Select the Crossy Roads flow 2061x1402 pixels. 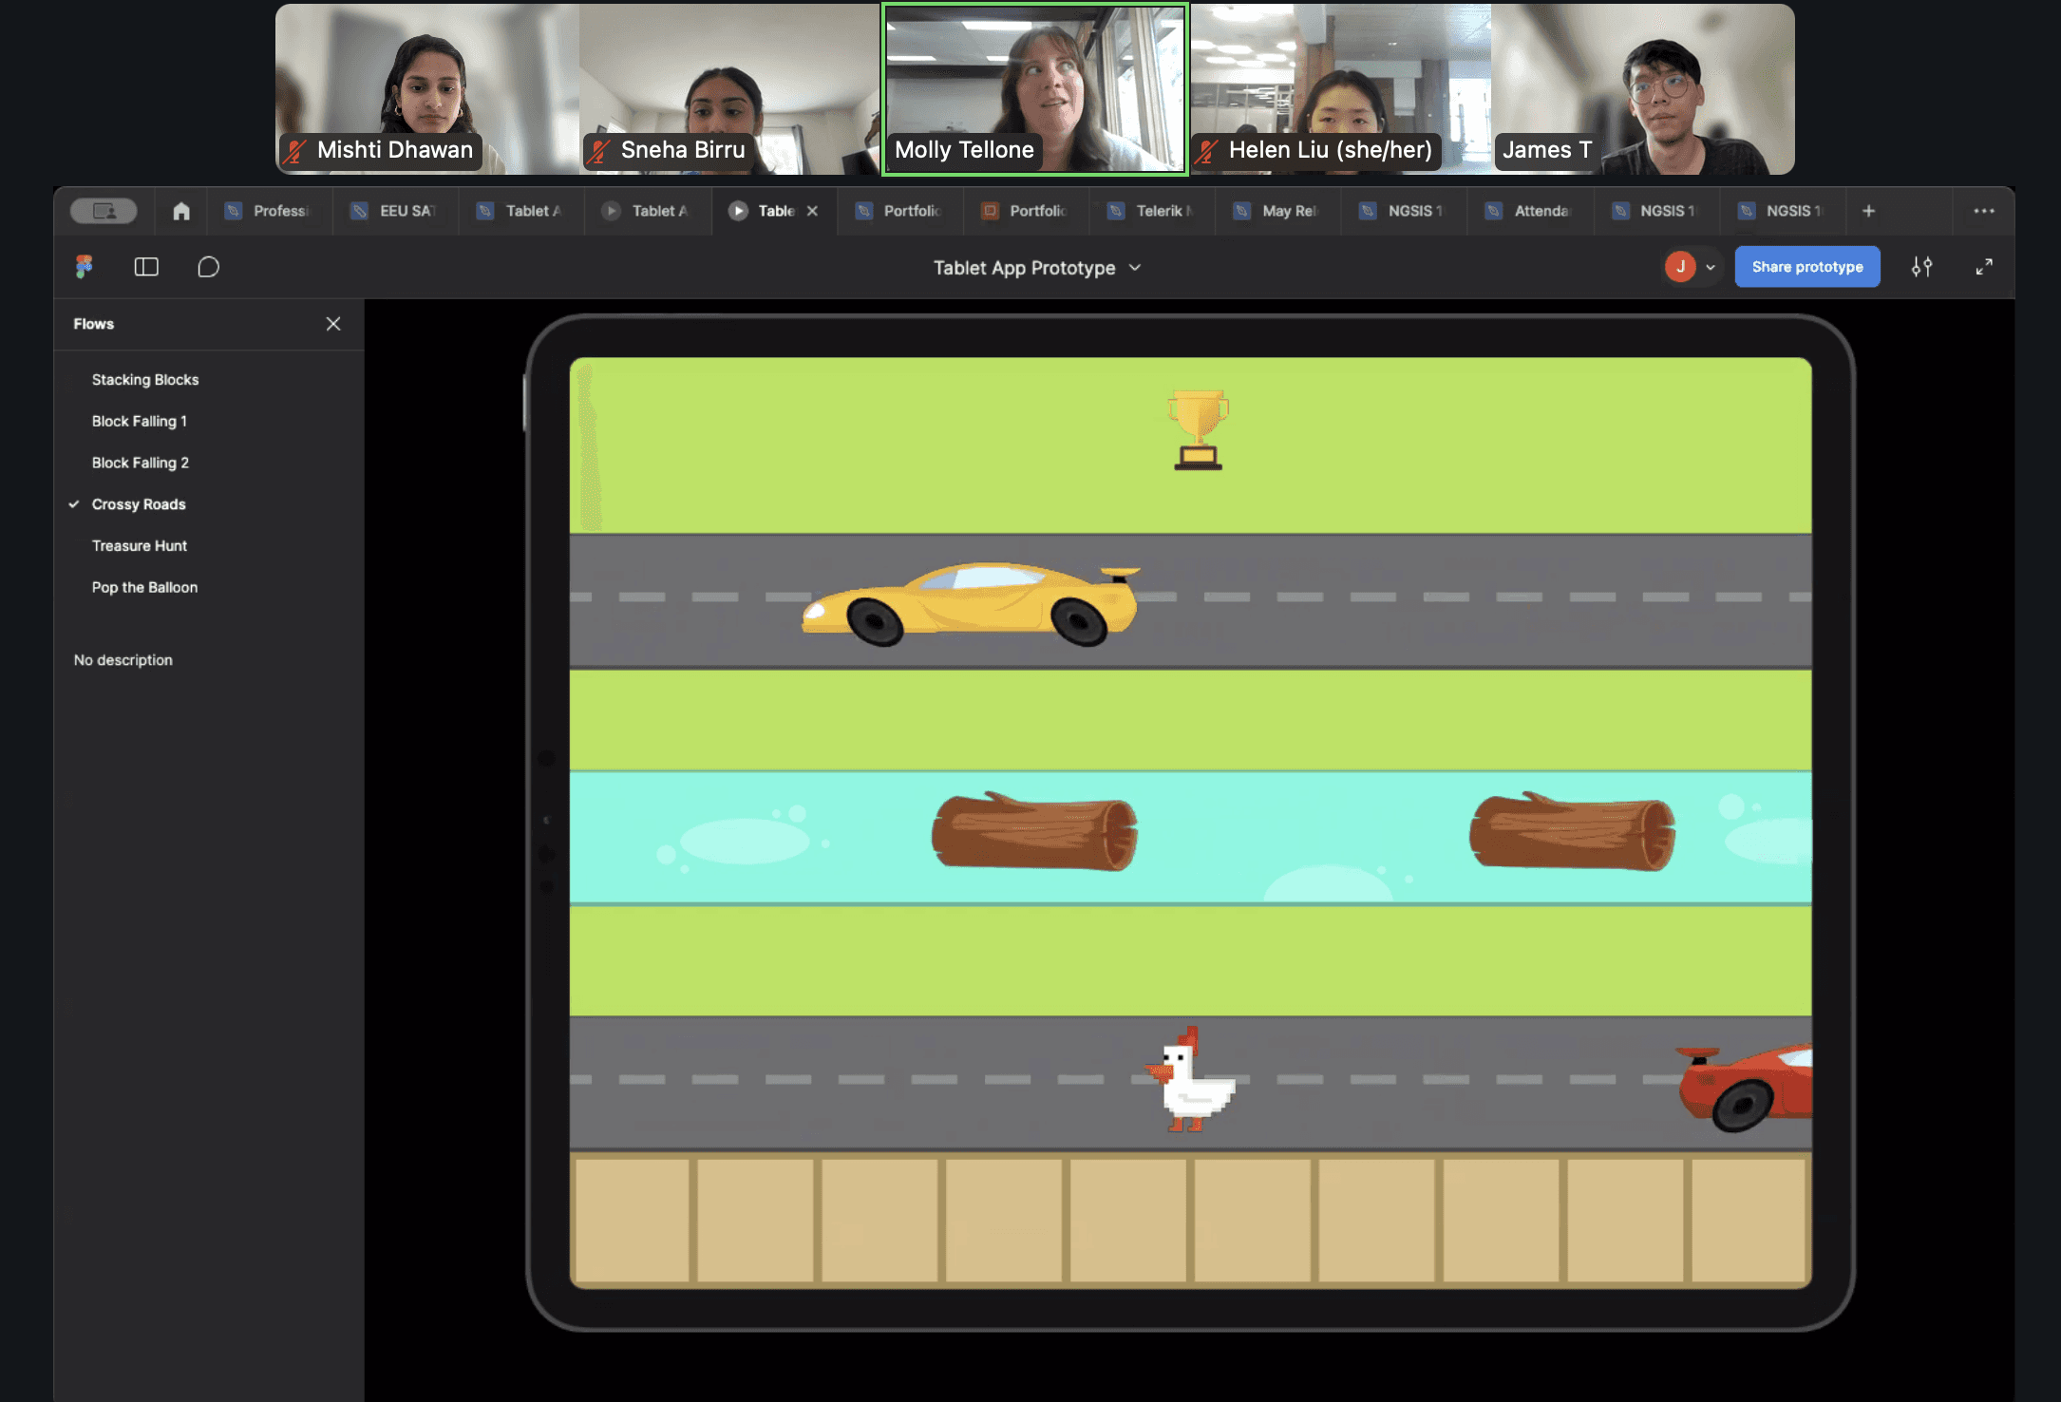click(x=139, y=504)
